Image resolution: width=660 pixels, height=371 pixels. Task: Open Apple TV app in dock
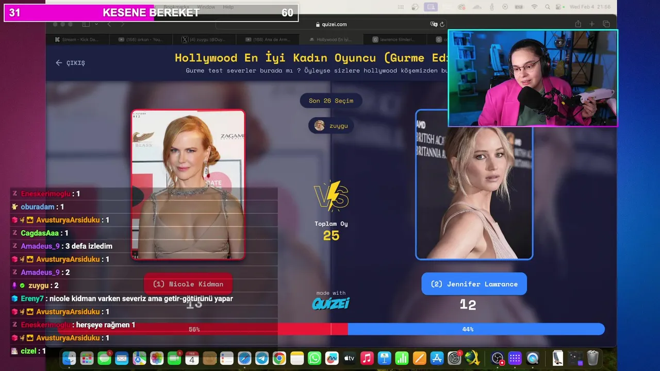pos(350,358)
